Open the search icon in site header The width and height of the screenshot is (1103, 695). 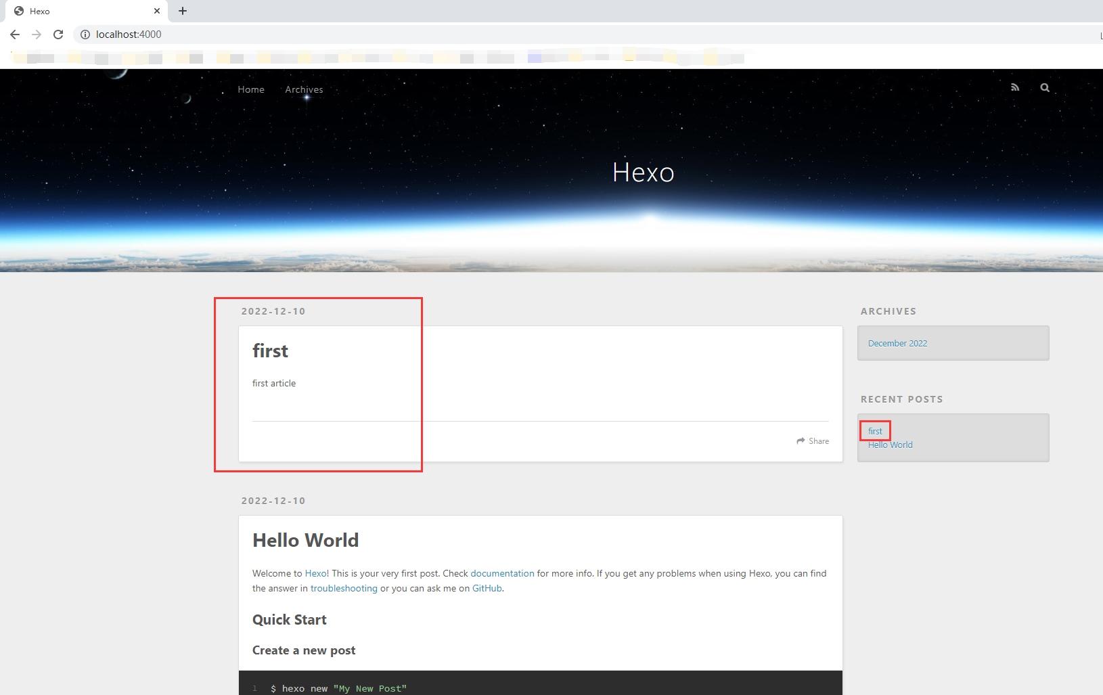click(1045, 87)
